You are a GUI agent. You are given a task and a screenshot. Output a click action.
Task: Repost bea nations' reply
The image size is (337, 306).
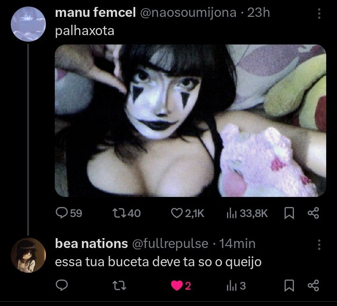pos(119,285)
